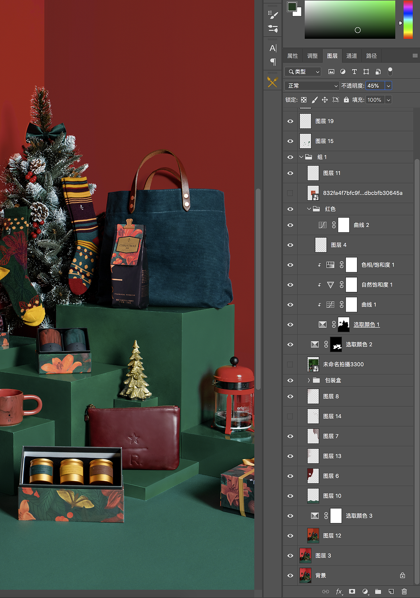Click the fill field showing 100%

375,100
